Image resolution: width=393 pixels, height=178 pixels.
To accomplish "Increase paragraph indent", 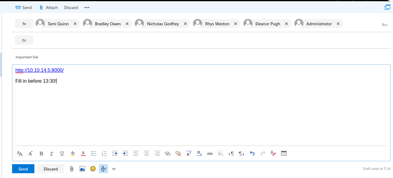I will tap(125, 154).
